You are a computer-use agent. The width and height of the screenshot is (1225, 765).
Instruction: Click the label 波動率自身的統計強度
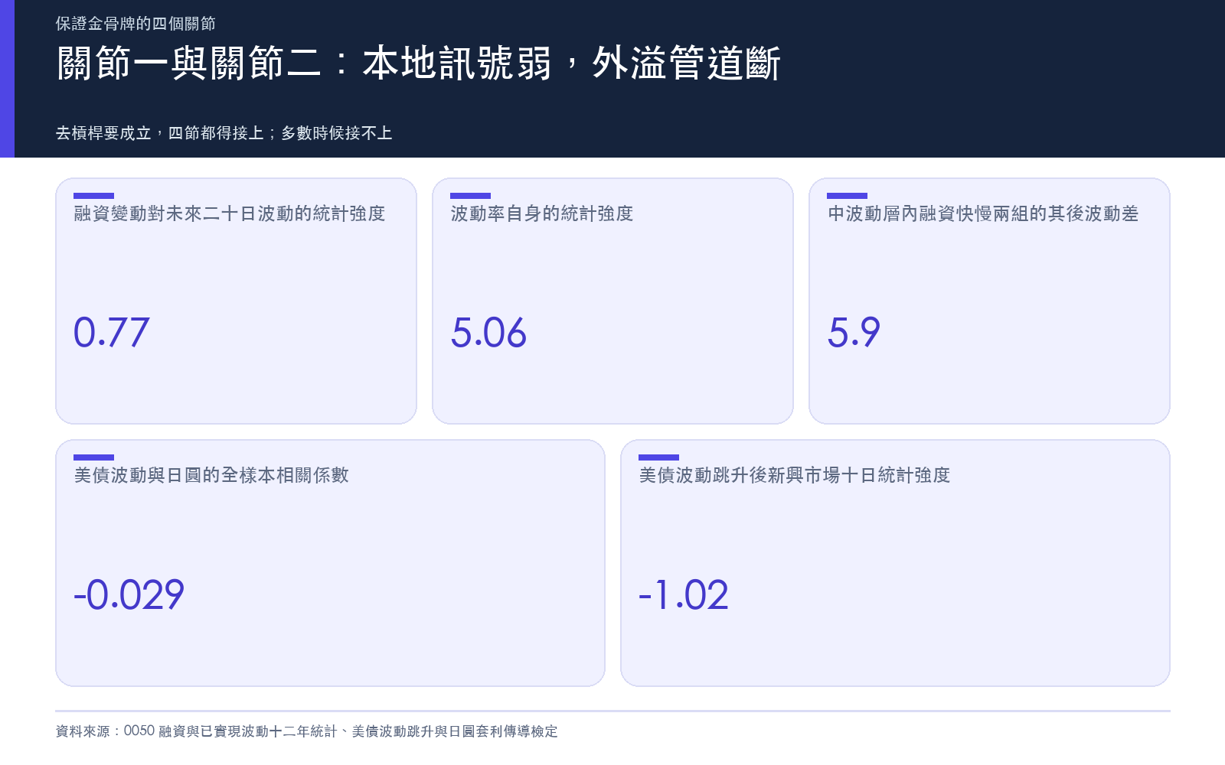click(542, 213)
